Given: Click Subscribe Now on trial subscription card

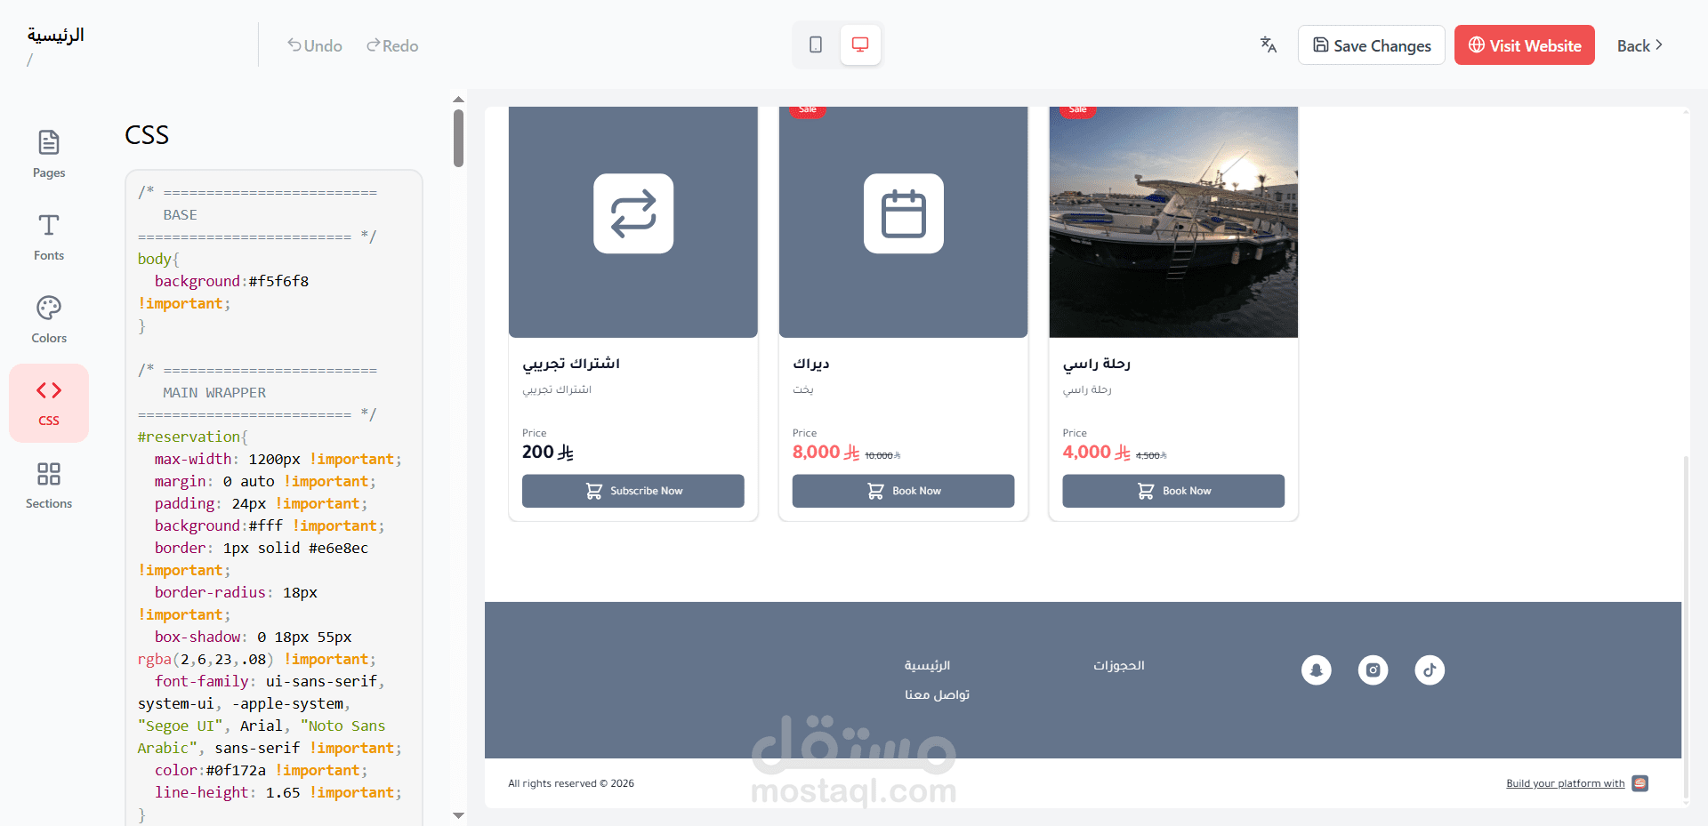Looking at the screenshot, I should [x=633, y=491].
